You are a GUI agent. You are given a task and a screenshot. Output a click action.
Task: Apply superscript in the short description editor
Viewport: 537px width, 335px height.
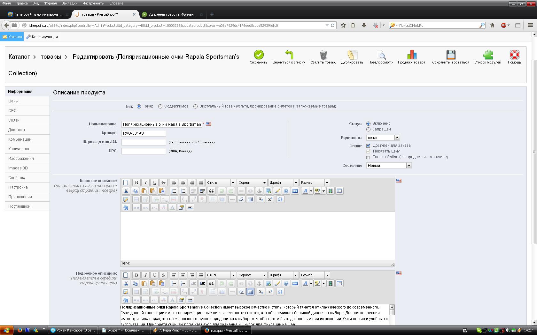pyautogui.click(x=270, y=199)
